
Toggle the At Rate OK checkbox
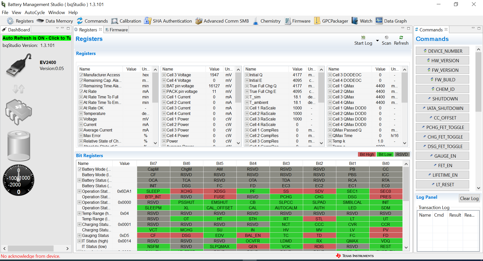[81, 108]
